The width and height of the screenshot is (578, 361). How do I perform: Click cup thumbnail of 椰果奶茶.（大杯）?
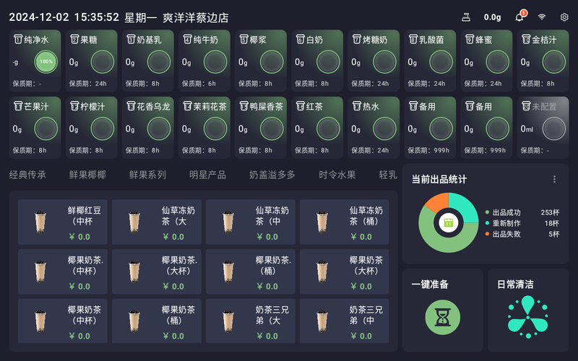coord(134,271)
